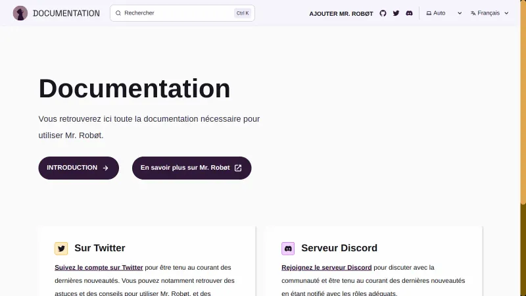Open the Auto theme dropdown
This screenshot has width=526, height=296.
[x=444, y=13]
